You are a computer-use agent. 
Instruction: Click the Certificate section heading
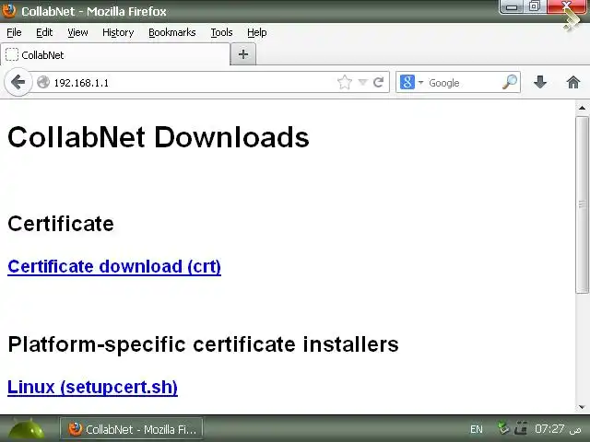[x=61, y=224]
